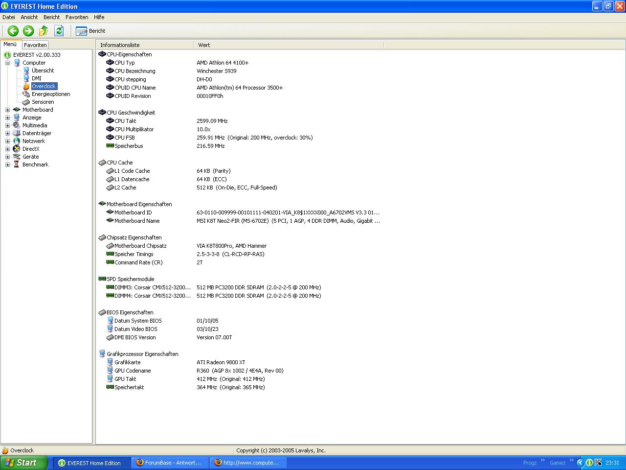Open the Hilfe menu
Image resolution: width=626 pixels, height=470 pixels.
(x=99, y=17)
